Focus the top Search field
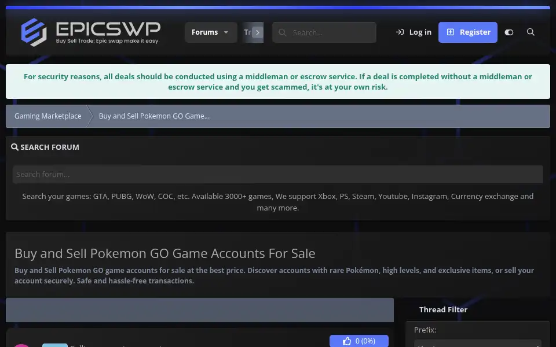The width and height of the screenshot is (556, 347). (x=324, y=32)
